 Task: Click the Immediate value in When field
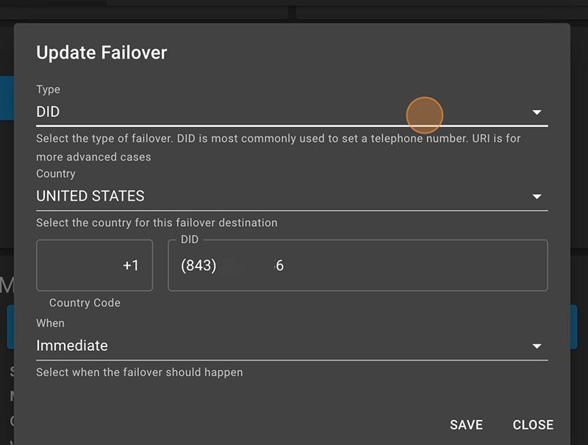pyautogui.click(x=72, y=345)
